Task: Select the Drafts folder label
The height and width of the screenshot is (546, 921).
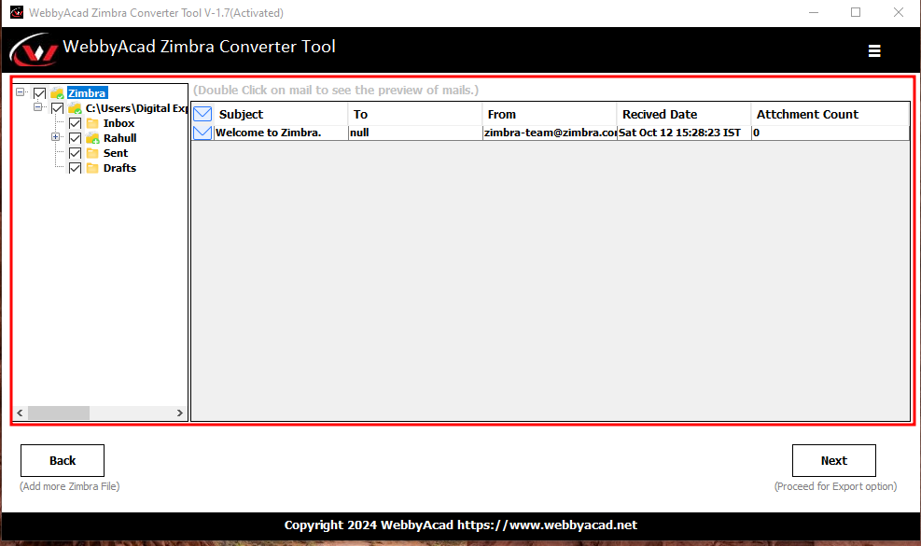Action: pyautogui.click(x=119, y=168)
